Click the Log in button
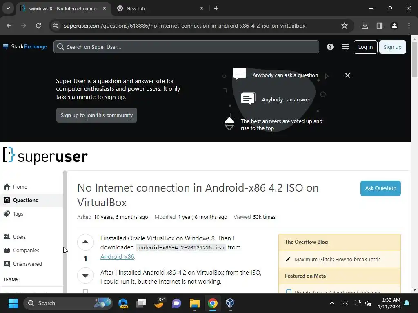Screen dimensions: 418x313 [365, 47]
